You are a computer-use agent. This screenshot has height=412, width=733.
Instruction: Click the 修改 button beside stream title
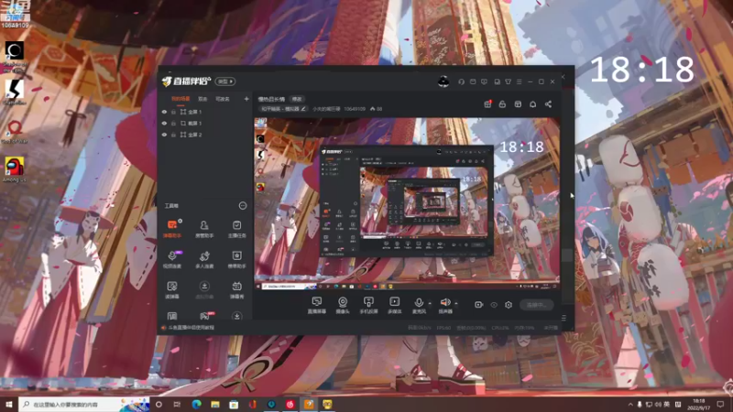pyautogui.click(x=297, y=99)
